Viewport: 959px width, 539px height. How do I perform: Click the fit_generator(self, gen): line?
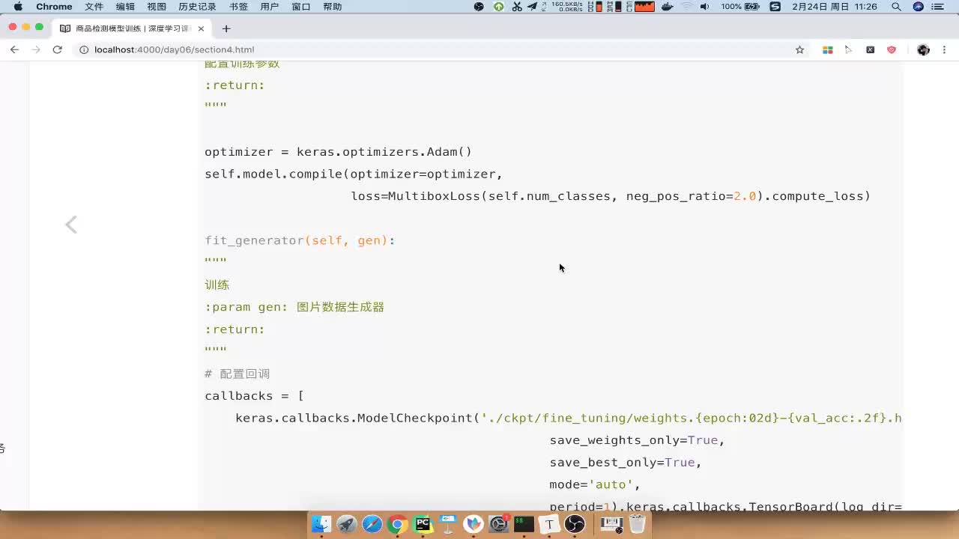[x=300, y=240]
